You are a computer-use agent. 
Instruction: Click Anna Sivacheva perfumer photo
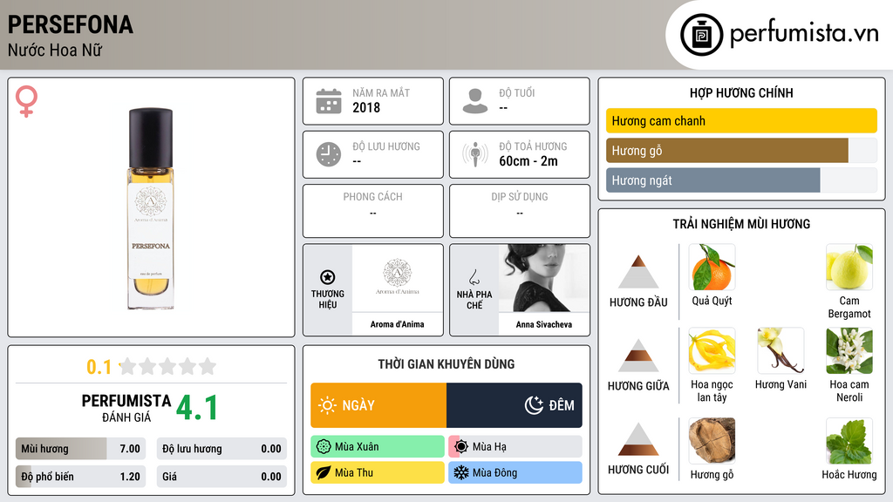544,278
